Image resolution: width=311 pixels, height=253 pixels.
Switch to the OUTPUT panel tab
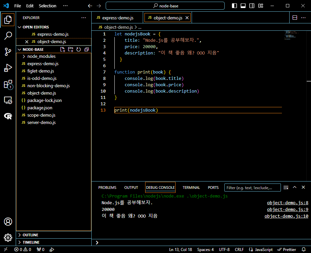coord(131,187)
